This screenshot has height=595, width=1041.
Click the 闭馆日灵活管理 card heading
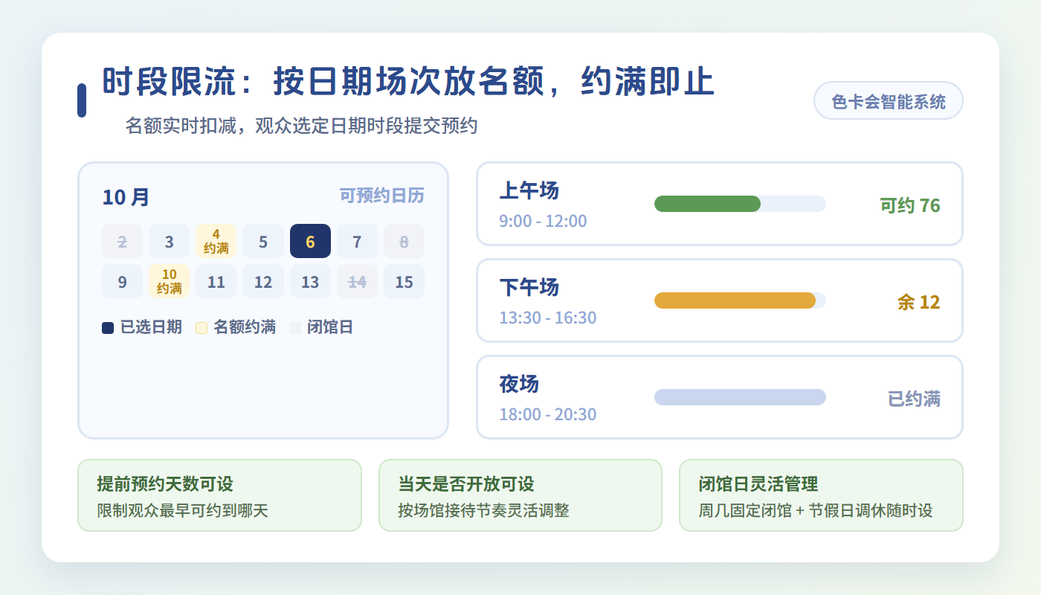point(758,484)
